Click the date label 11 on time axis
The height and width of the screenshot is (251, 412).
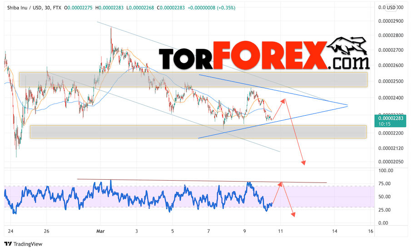tap(280, 231)
